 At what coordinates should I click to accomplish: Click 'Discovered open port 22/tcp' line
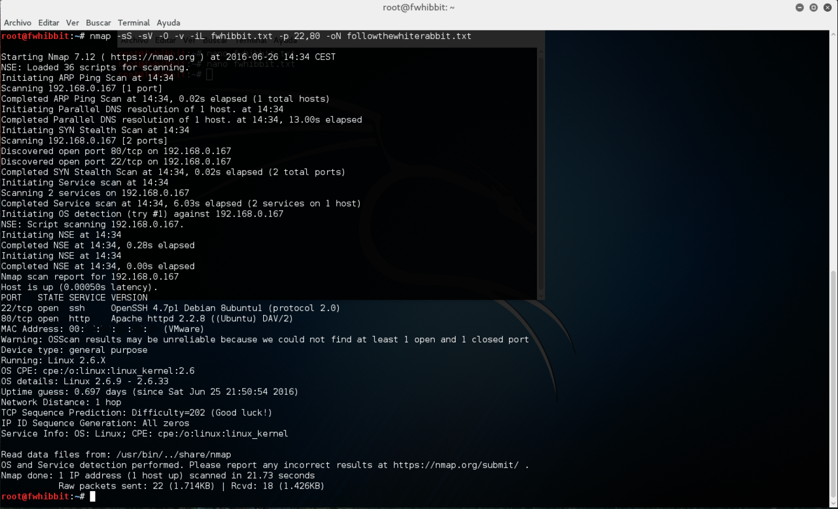[116, 161]
